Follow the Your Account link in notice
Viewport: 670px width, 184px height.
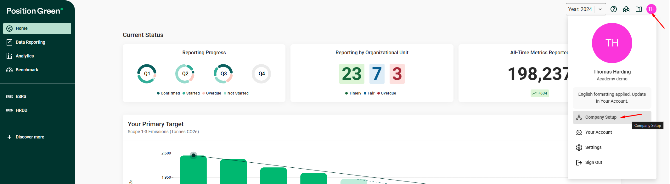click(x=614, y=101)
